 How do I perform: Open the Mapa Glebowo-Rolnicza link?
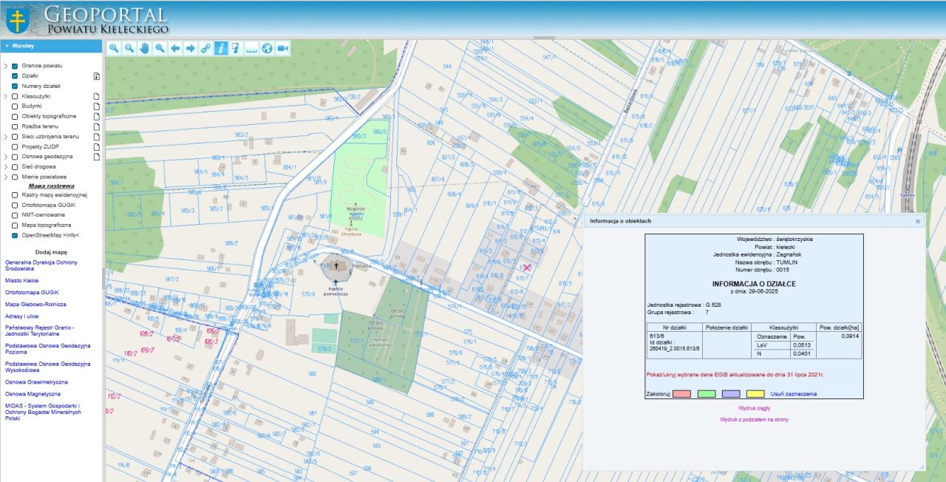pos(35,304)
